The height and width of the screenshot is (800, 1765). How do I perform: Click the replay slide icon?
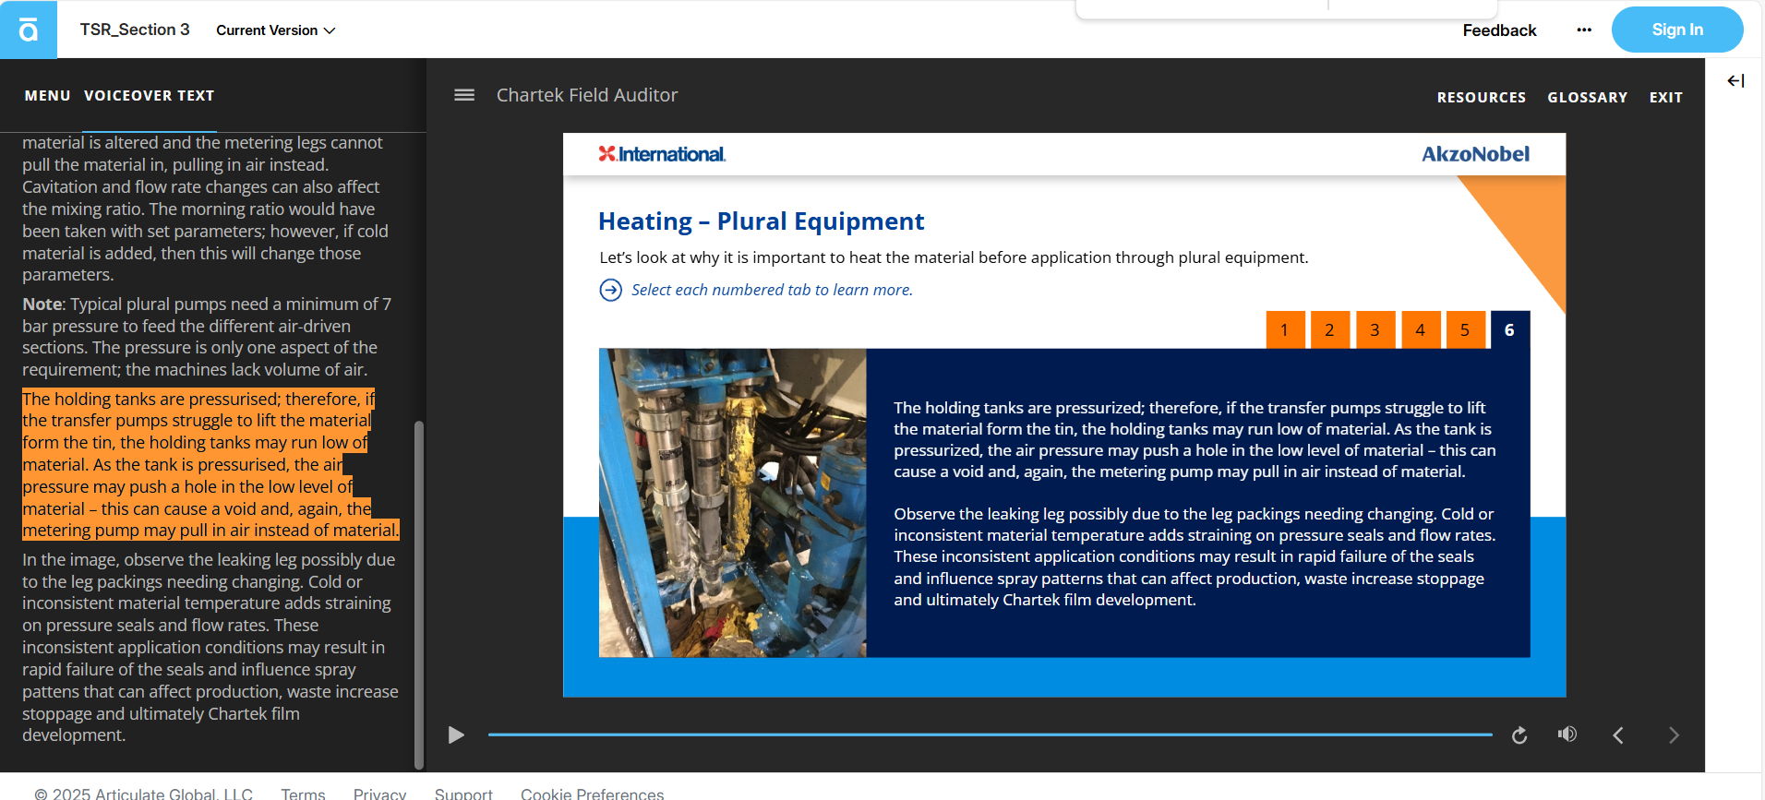click(1519, 735)
